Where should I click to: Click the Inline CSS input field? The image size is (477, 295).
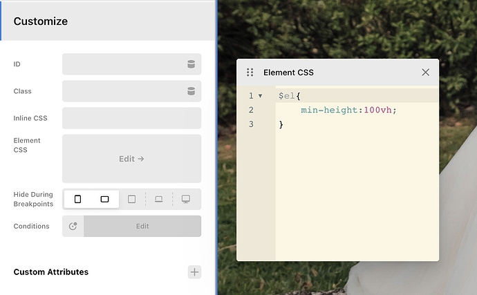point(131,118)
